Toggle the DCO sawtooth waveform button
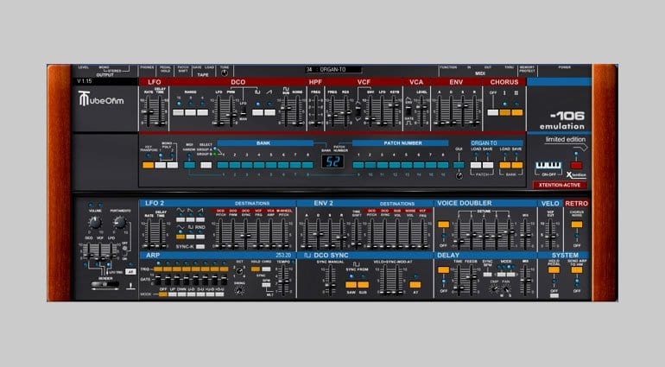The image size is (665, 367). (269, 112)
